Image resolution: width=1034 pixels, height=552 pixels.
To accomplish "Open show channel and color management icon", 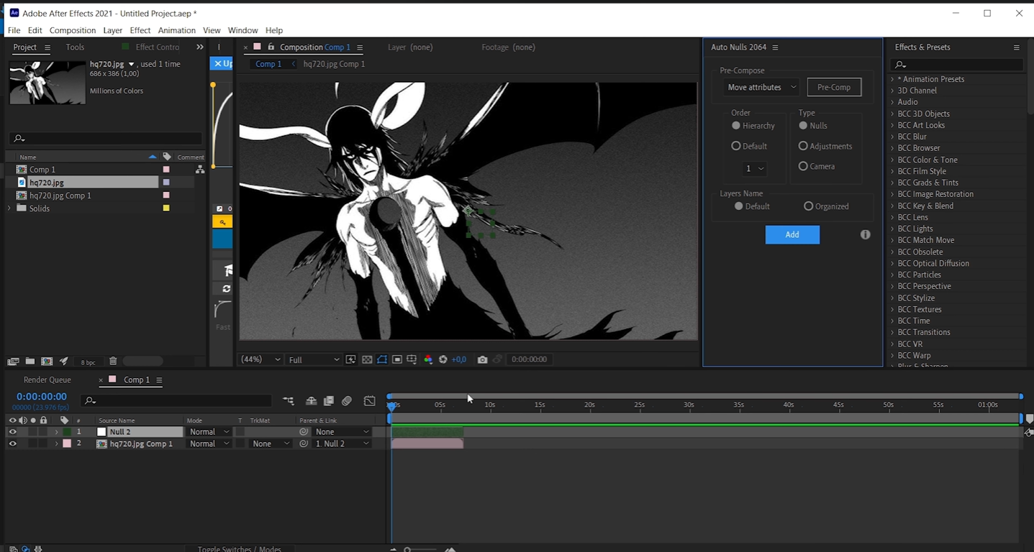I will point(428,359).
